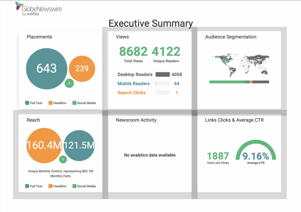Image resolution: width=301 pixels, height=212 pixels.
Task: Click the 1887 Total Link Clicks figure
Action: click(x=218, y=156)
